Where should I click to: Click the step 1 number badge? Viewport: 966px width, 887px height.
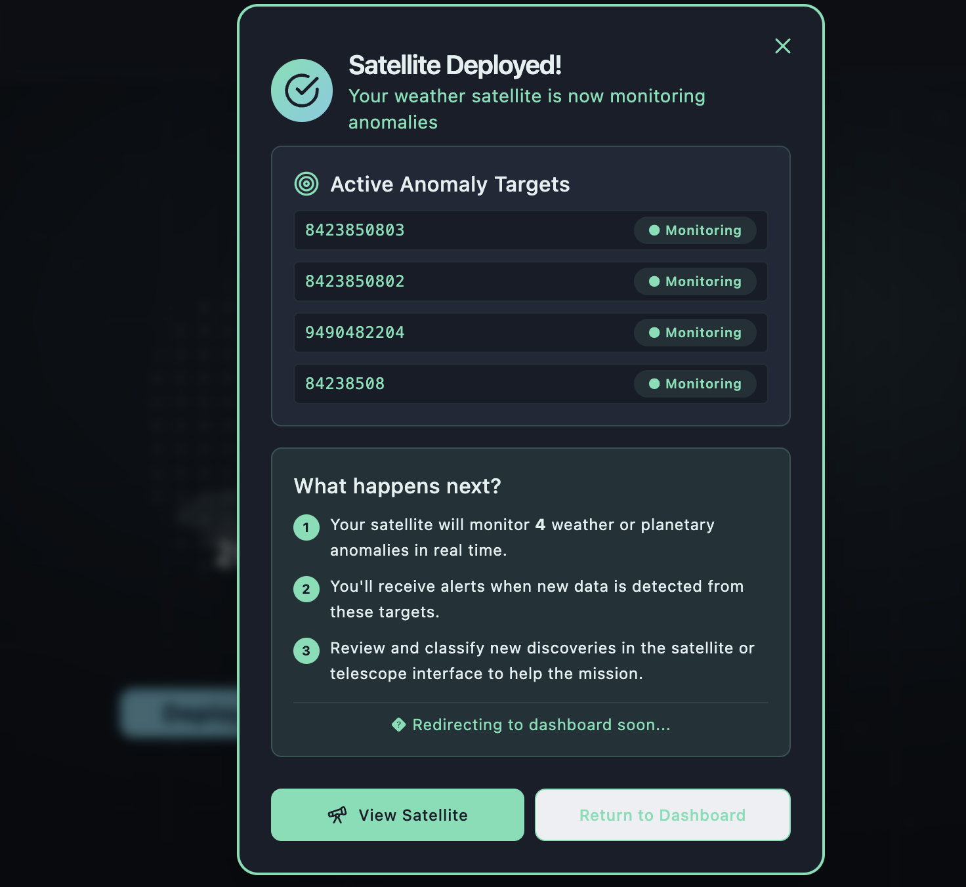(x=306, y=527)
